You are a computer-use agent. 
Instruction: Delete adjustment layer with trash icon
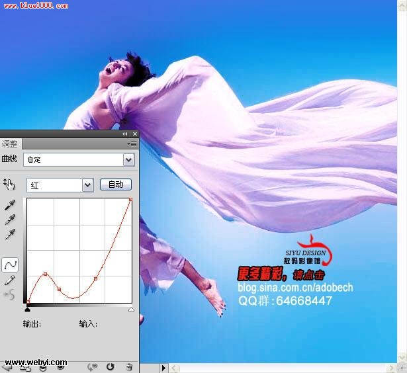[x=129, y=367]
